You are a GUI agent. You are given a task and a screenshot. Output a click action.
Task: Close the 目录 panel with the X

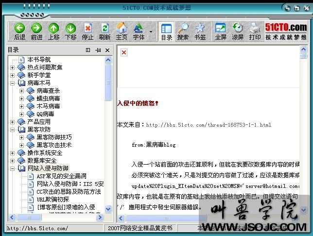[x=107, y=50]
